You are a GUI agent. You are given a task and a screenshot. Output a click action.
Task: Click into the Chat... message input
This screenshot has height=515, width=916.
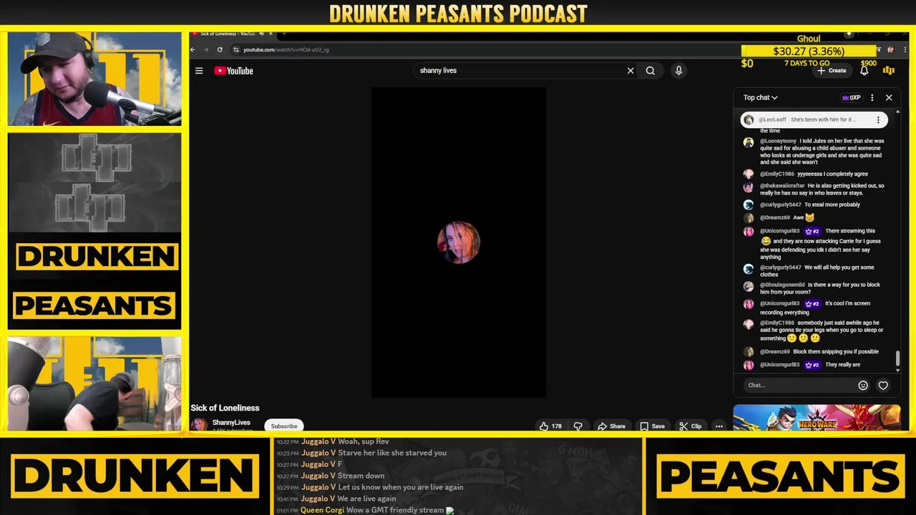coord(798,386)
